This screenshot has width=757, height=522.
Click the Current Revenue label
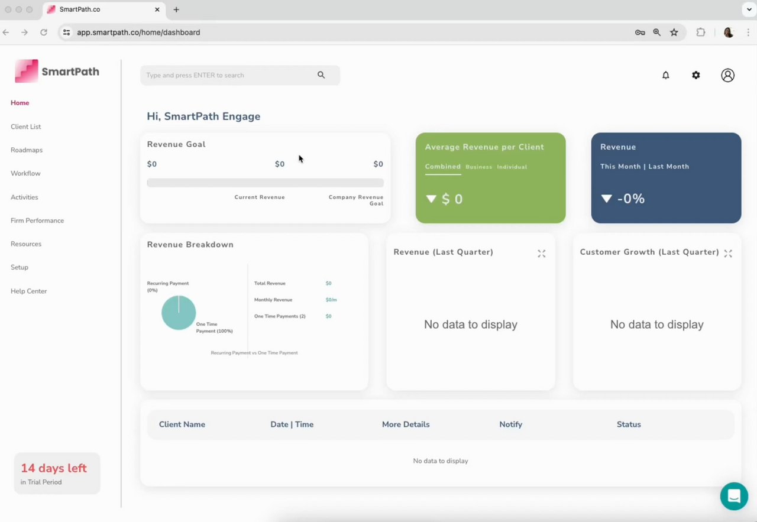point(260,197)
